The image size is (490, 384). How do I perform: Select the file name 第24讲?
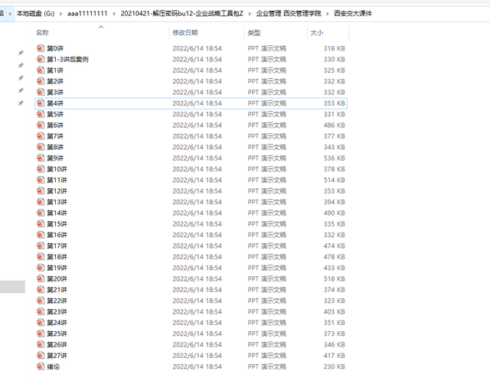pos(57,323)
